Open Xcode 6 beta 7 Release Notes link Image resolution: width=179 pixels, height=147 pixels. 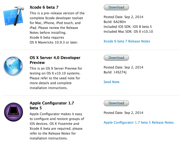(127, 41)
